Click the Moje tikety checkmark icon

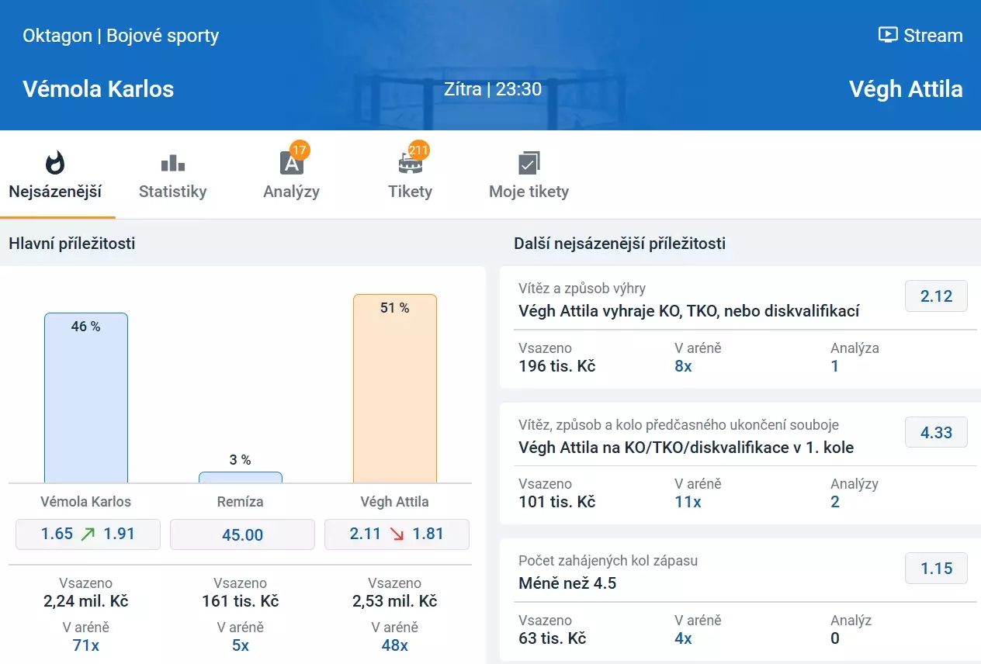(529, 163)
